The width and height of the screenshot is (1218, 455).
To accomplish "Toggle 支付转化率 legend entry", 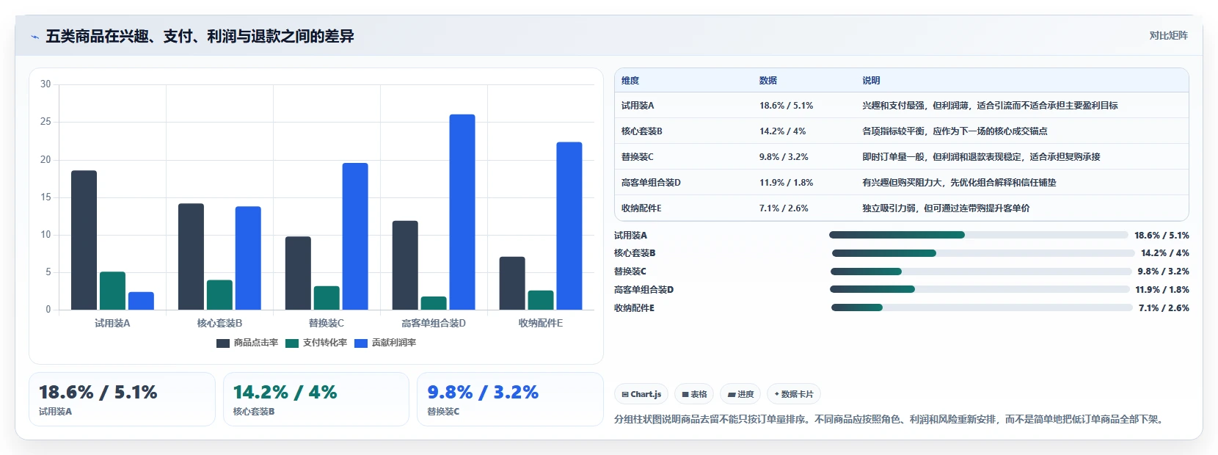I will pos(316,343).
